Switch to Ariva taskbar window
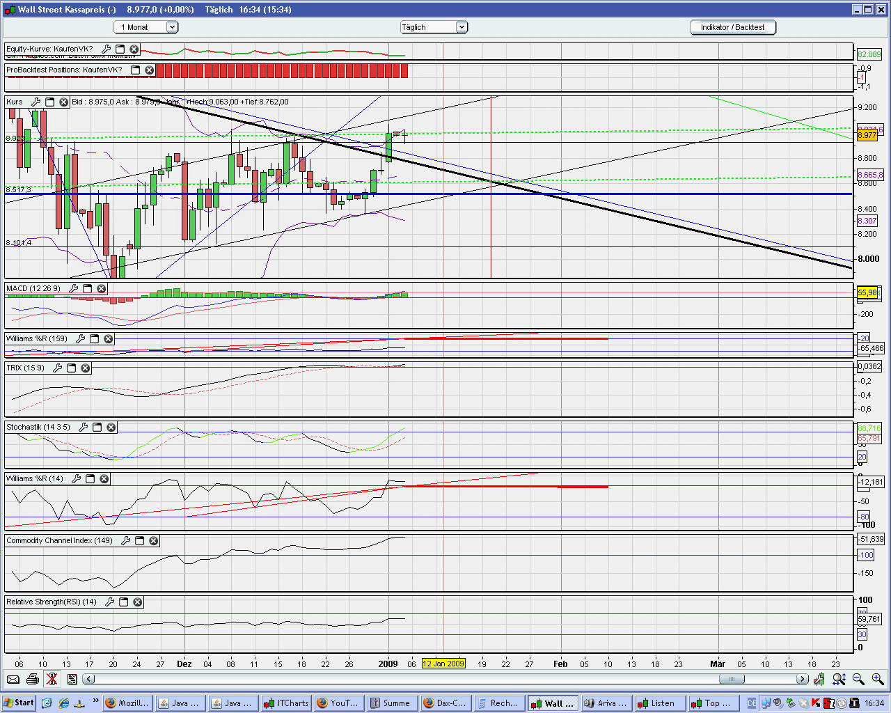This screenshot has height=713, width=891. pyautogui.click(x=606, y=703)
